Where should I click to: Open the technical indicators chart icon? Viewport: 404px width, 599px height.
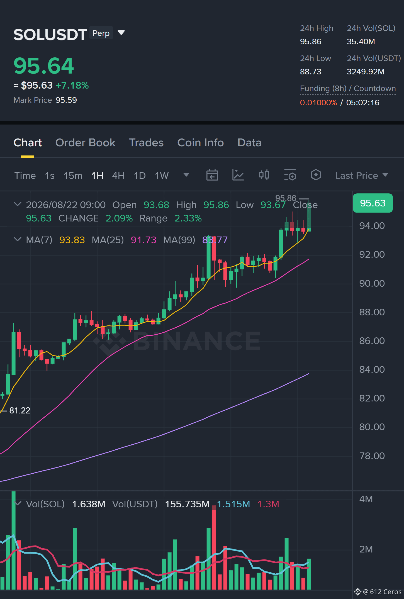pos(238,175)
